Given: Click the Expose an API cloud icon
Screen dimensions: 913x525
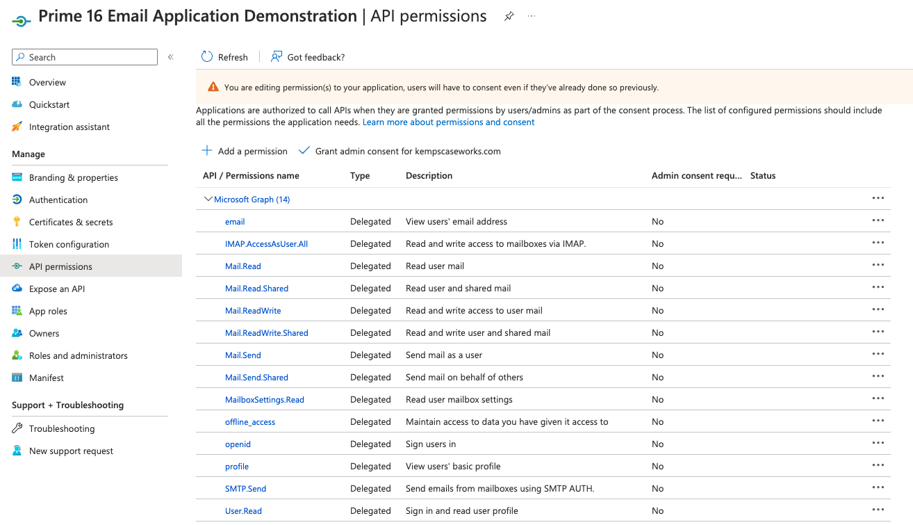Looking at the screenshot, I should tap(17, 289).
